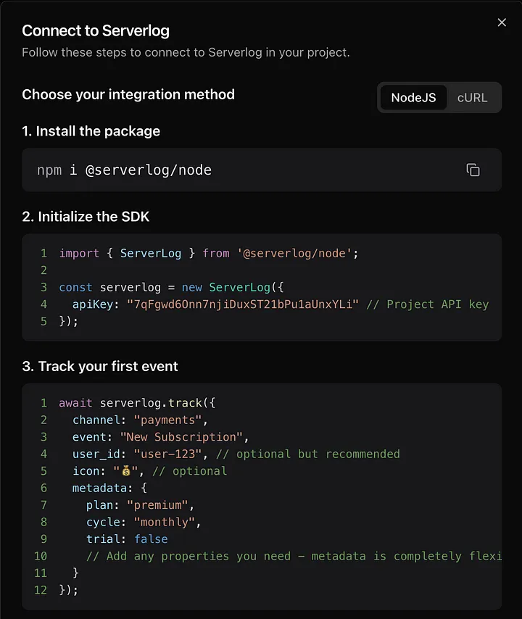Click the money bag emoji in icon line
The width and height of the screenshot is (522, 619).
[126, 470]
